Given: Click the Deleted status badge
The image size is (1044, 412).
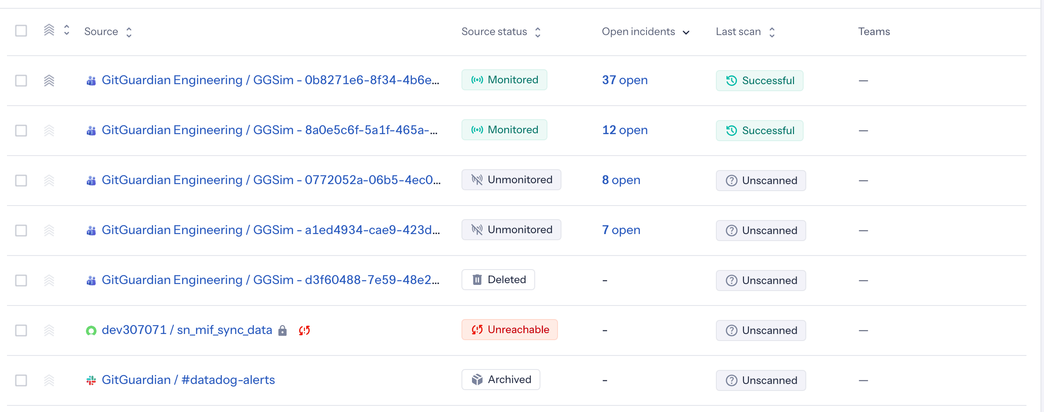Looking at the screenshot, I should (498, 280).
